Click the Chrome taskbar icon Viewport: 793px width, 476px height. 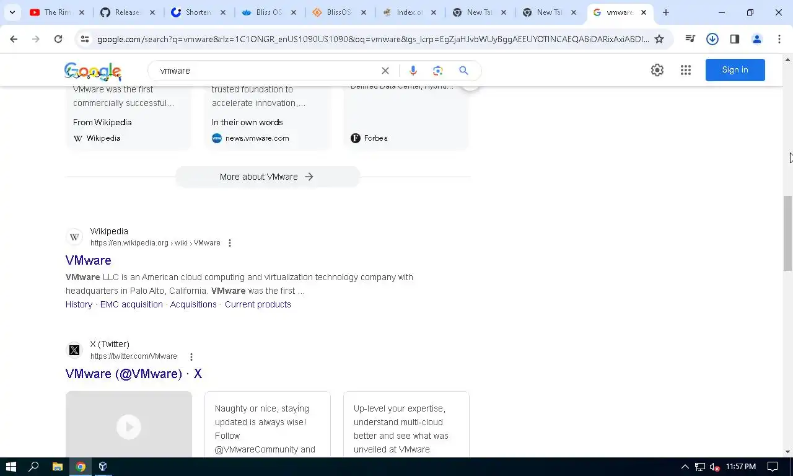pos(81,467)
